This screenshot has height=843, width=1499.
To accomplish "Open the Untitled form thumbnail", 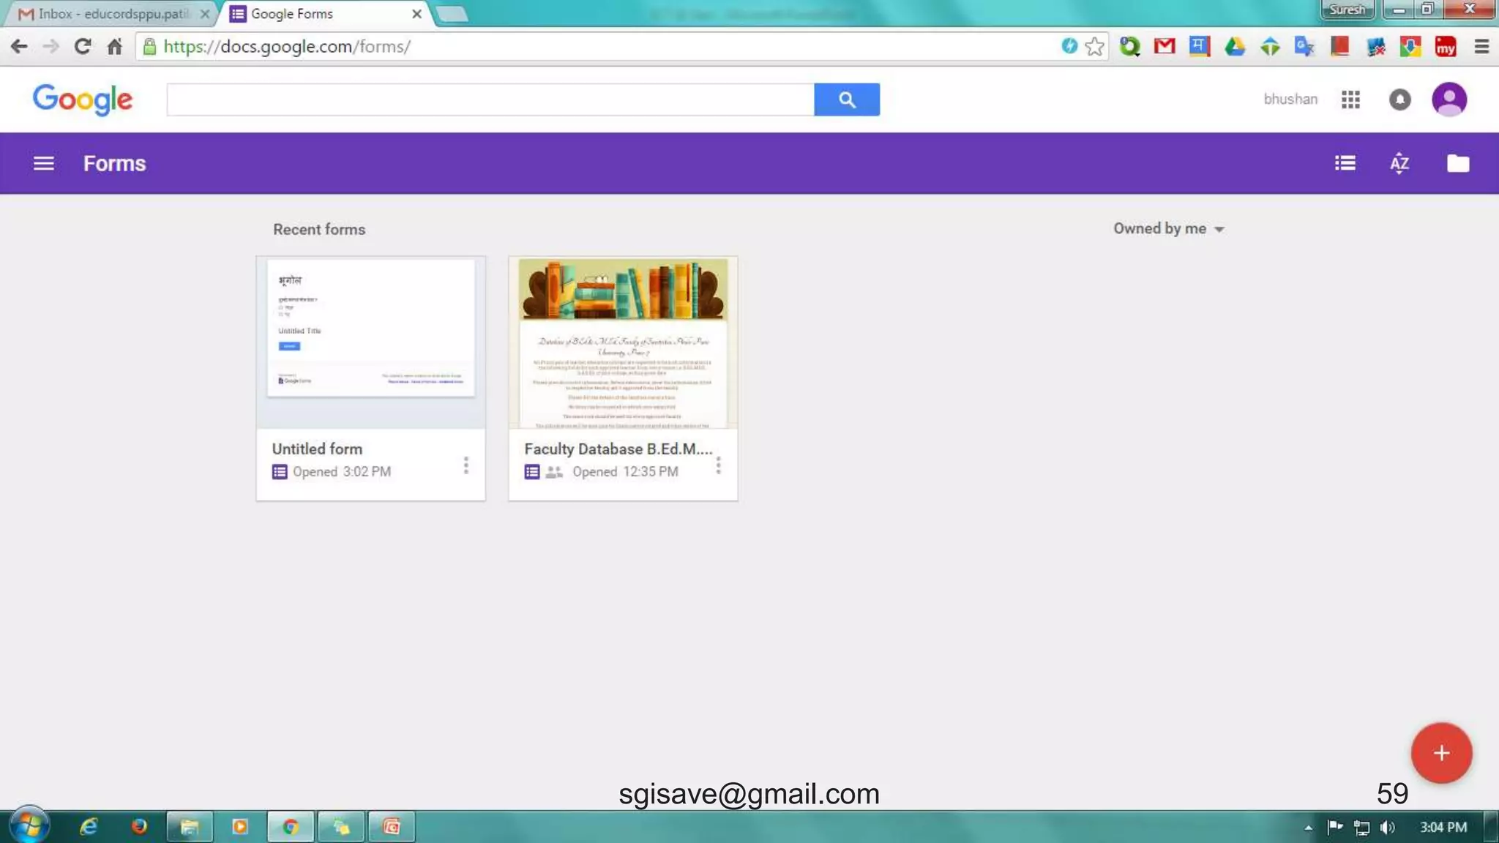I will (x=370, y=342).
